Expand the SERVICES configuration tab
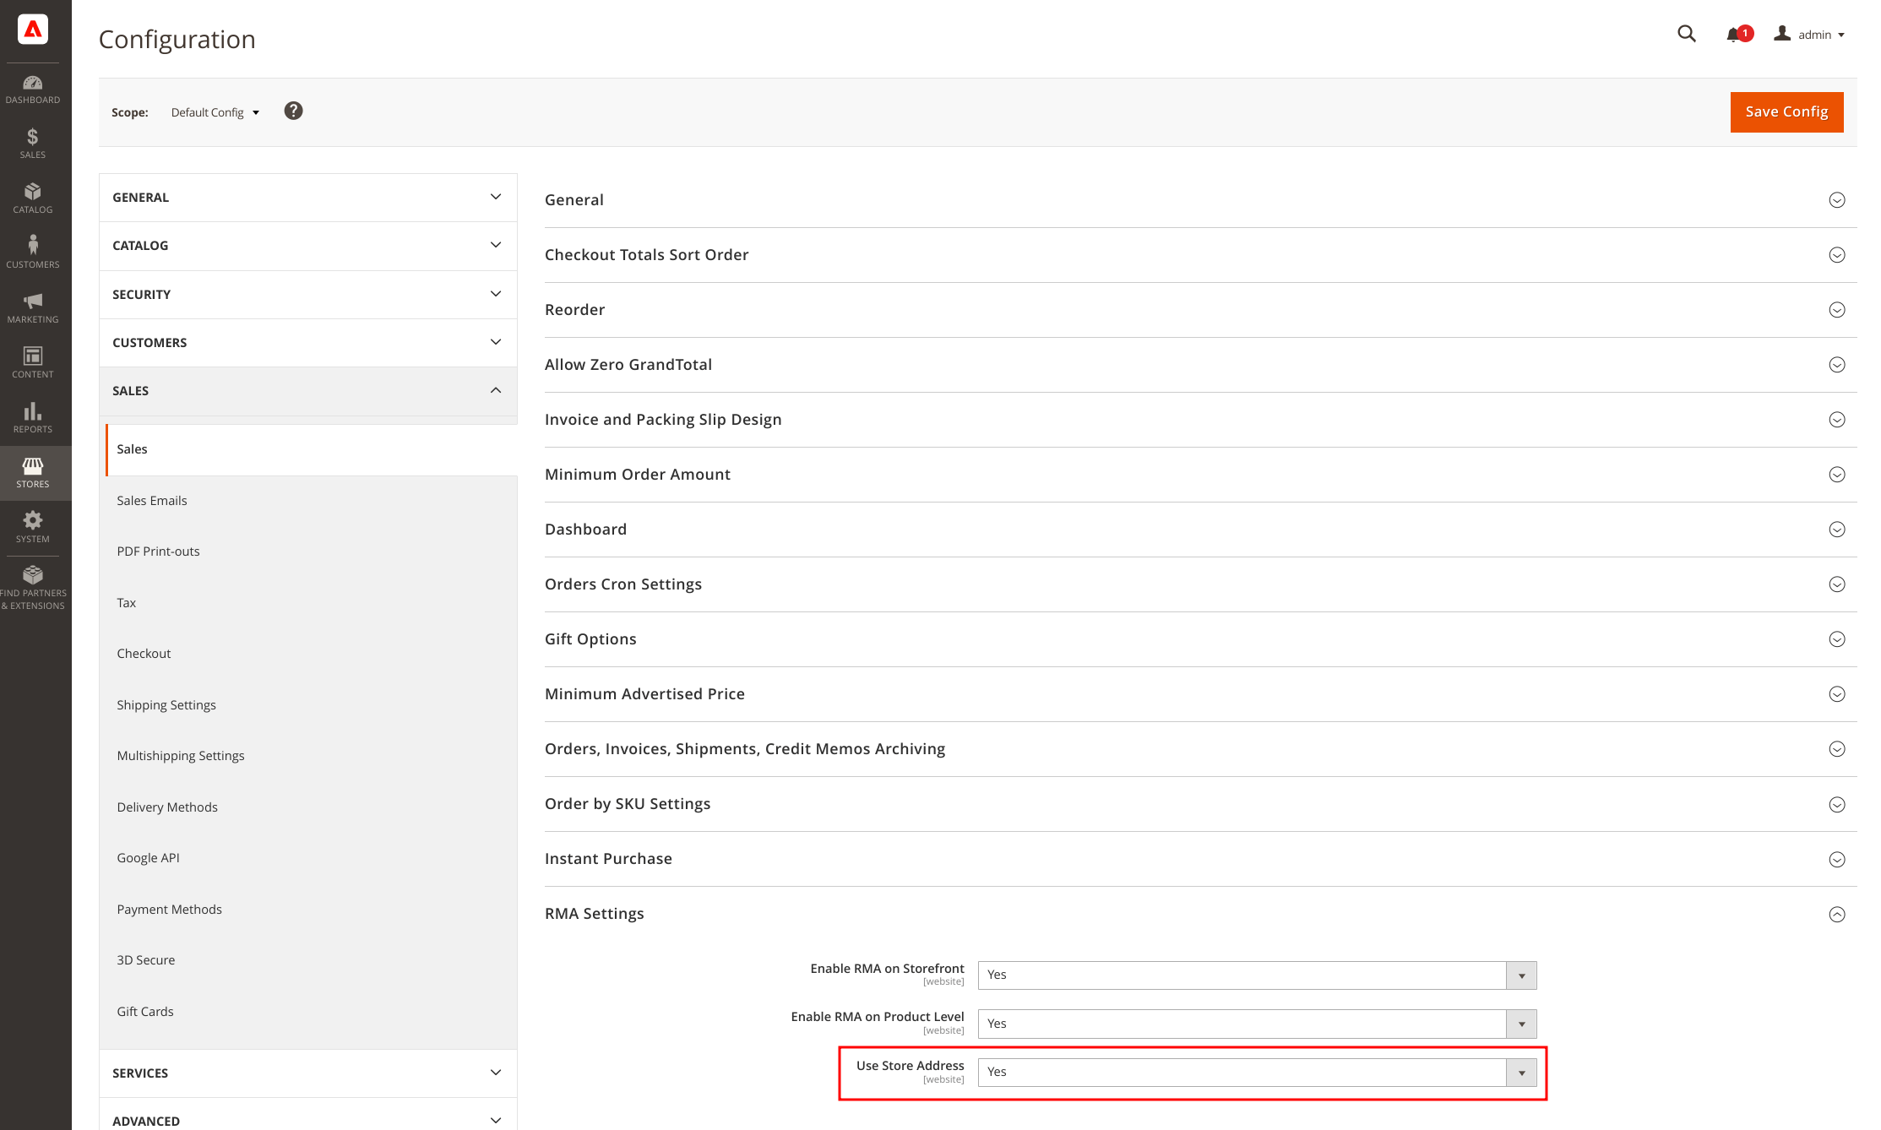 click(x=308, y=1073)
